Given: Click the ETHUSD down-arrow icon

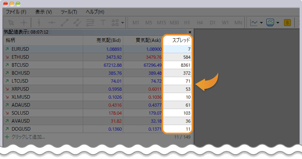Looking at the screenshot, I should click(7, 57).
